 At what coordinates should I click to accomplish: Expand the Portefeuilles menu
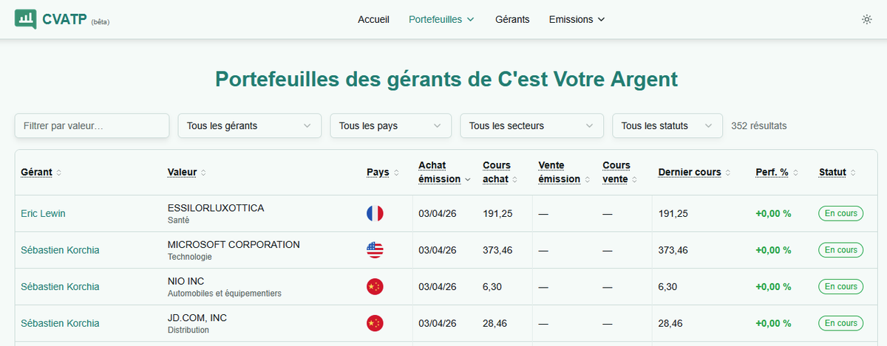click(x=441, y=19)
